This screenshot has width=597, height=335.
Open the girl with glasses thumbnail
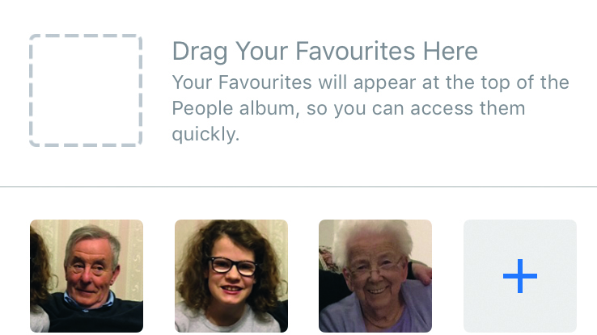point(231,276)
